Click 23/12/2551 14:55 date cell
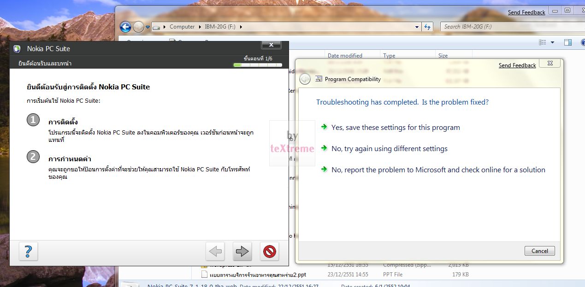The height and width of the screenshot is (287, 585). pos(349,275)
